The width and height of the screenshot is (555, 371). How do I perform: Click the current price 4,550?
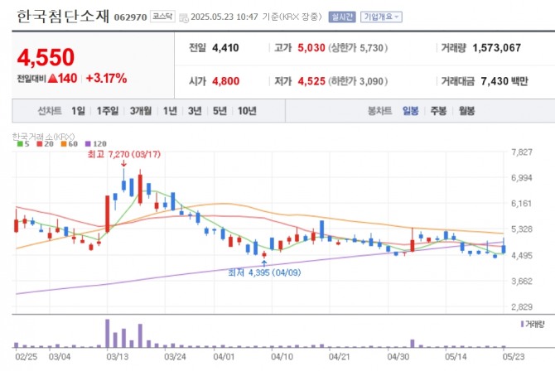(46, 57)
